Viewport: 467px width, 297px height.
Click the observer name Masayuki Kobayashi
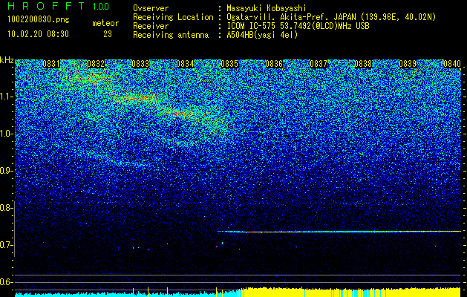click(267, 8)
